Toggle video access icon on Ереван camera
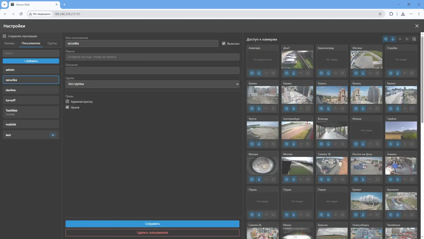Screen dimensions: 424x239 pos(356,215)
